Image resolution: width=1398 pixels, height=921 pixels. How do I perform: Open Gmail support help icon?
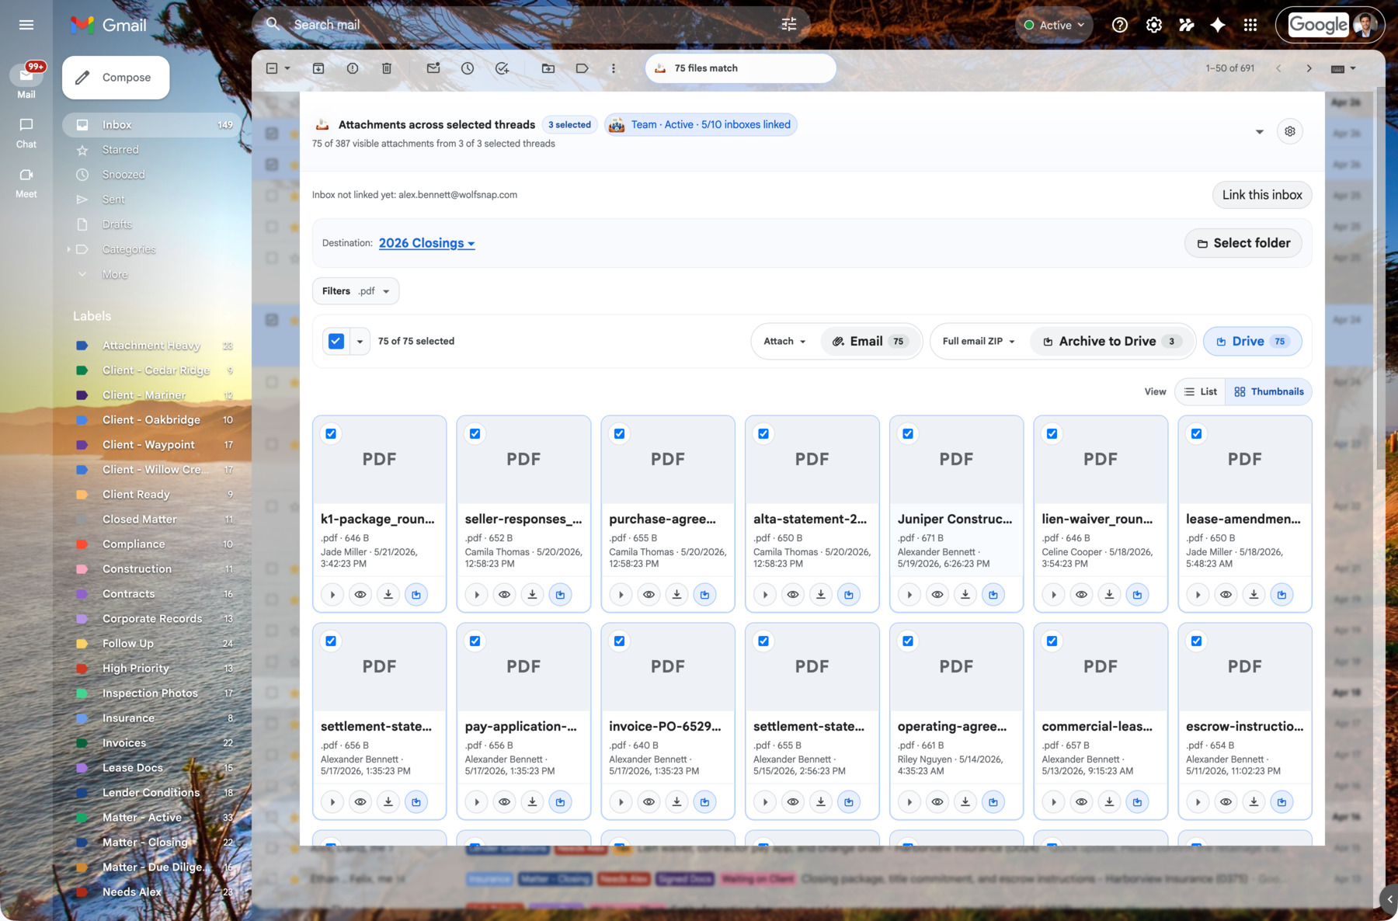pyautogui.click(x=1119, y=25)
